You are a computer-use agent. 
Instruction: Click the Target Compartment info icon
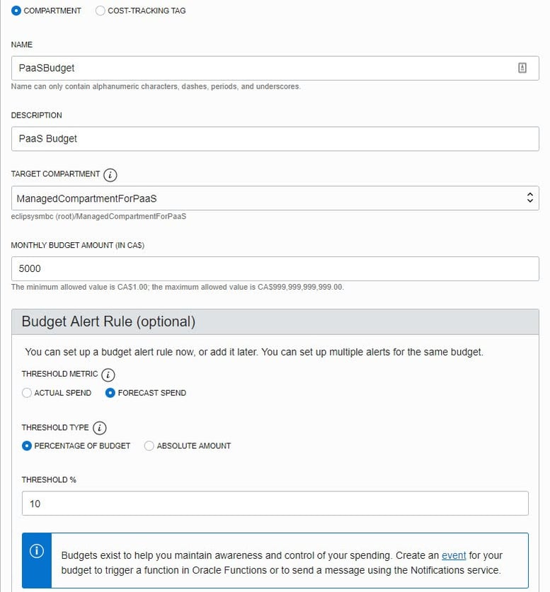click(x=110, y=174)
